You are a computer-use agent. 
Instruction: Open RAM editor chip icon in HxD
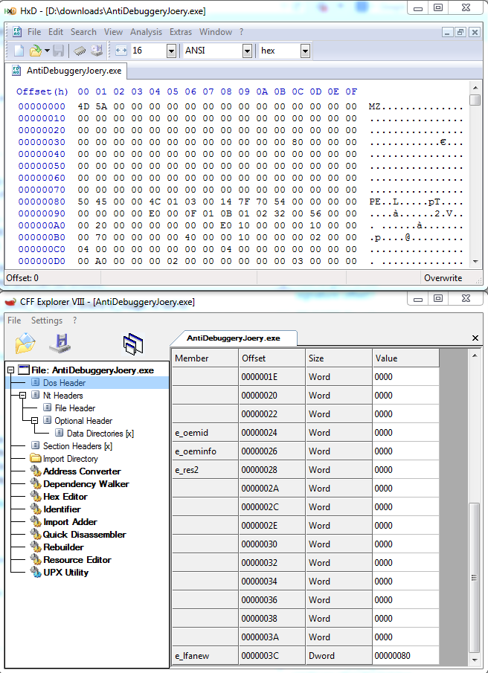click(80, 51)
